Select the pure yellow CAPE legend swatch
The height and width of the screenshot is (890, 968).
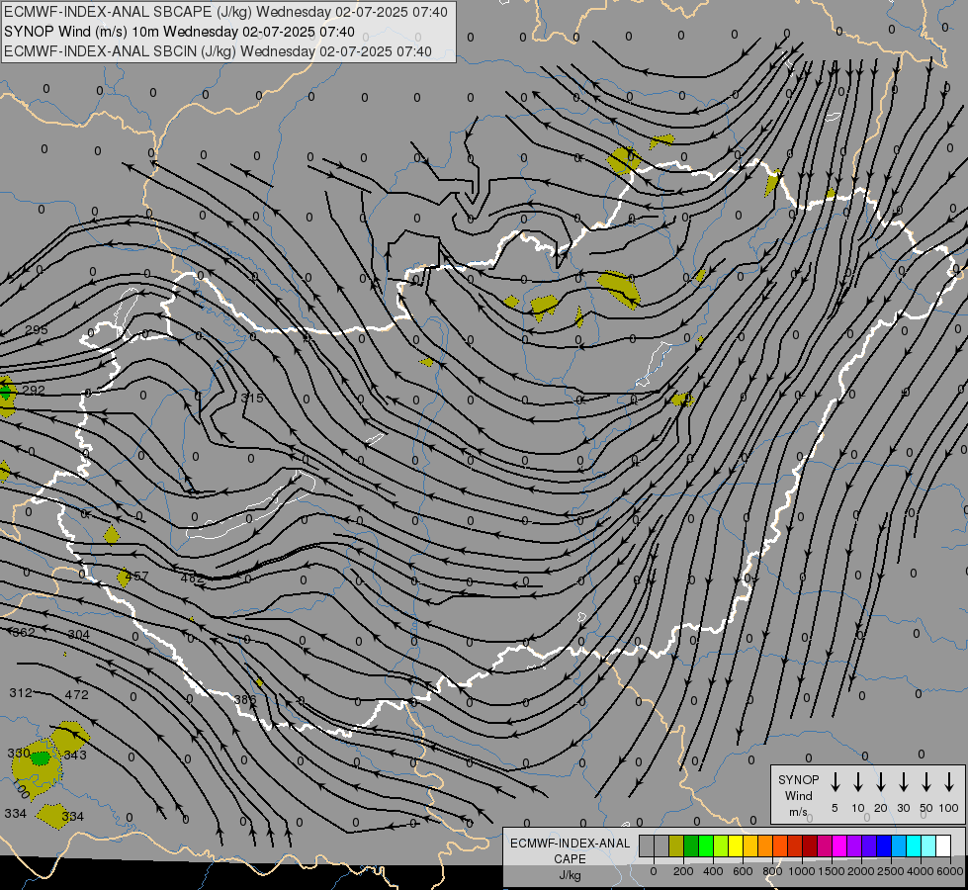(736, 846)
